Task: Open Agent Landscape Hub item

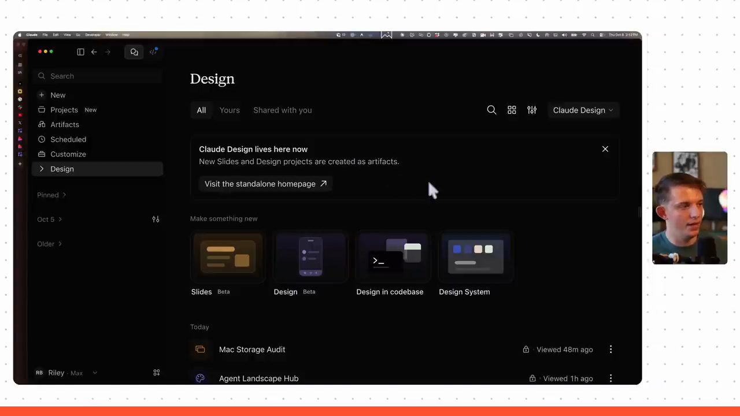Action: click(x=258, y=378)
